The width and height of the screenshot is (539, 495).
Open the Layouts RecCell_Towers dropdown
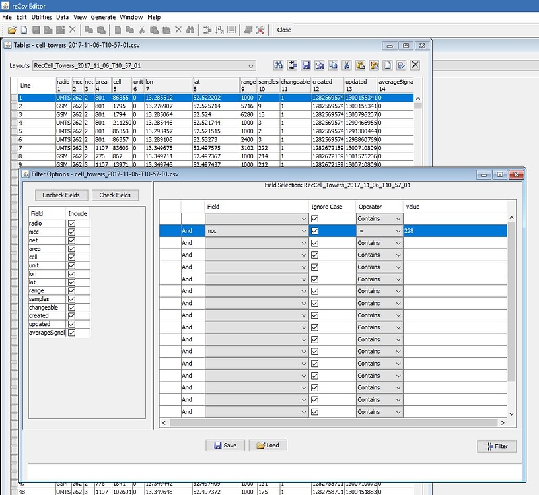251,66
